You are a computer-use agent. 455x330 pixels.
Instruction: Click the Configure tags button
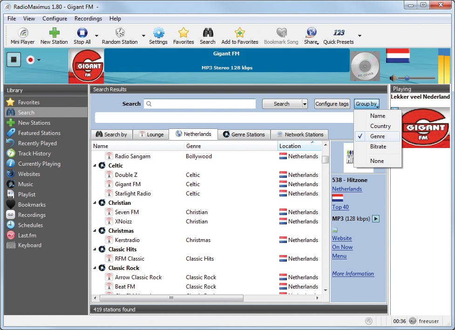332,104
